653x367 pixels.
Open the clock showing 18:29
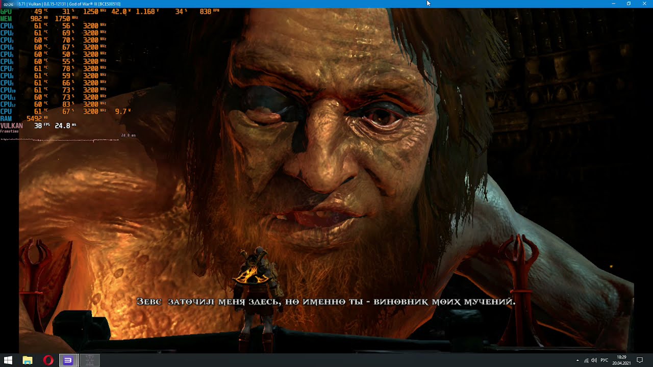pyautogui.click(x=621, y=360)
